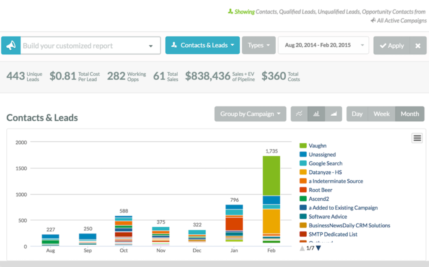Click the 588 label above Oct bar
This screenshot has width=429, height=267.
124,211
